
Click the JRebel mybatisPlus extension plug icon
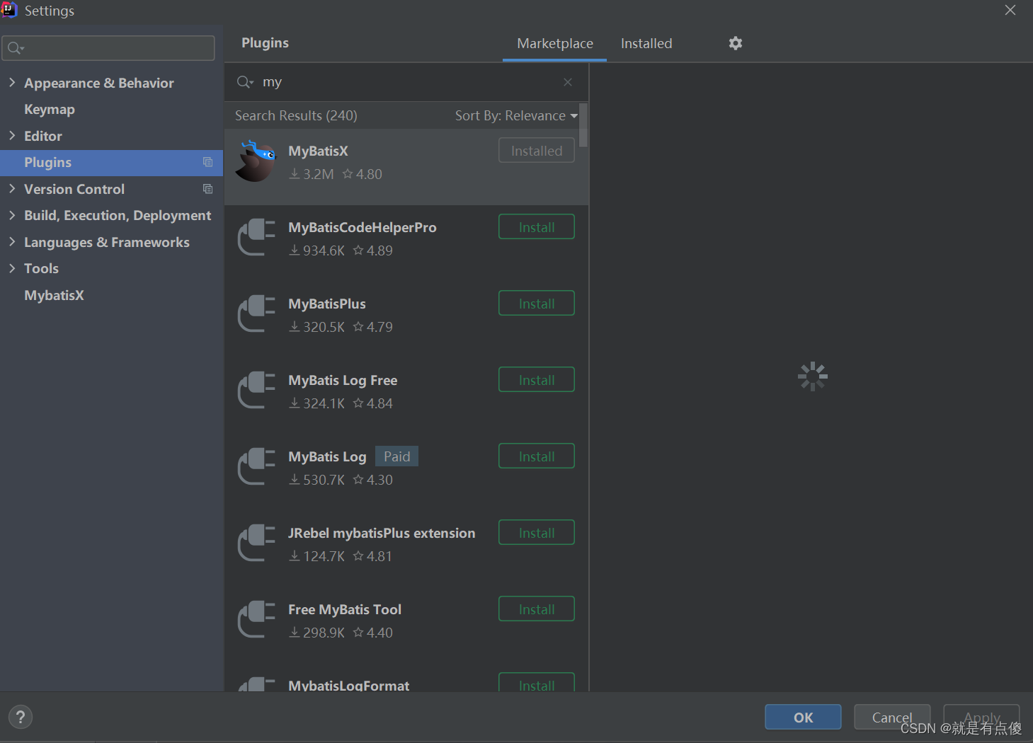click(256, 543)
